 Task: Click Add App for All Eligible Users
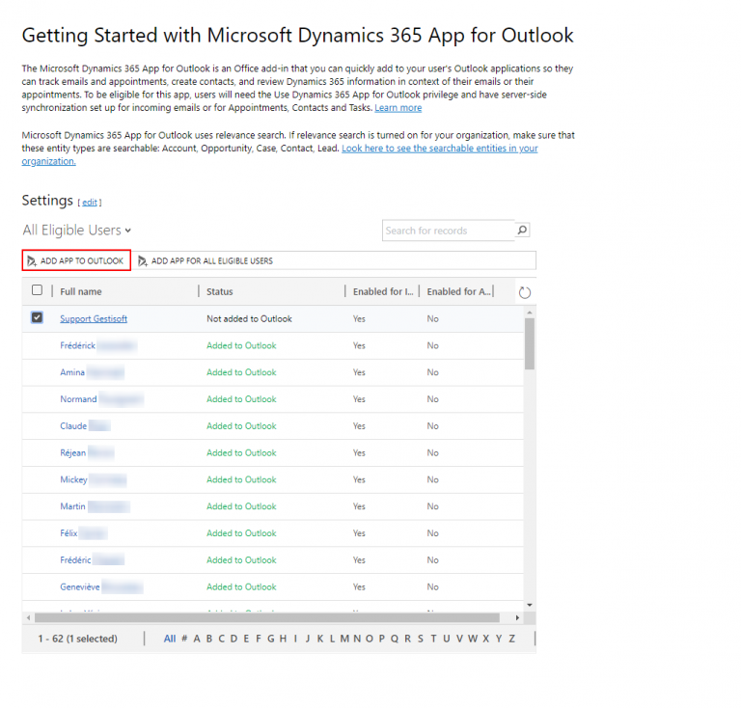(x=206, y=260)
